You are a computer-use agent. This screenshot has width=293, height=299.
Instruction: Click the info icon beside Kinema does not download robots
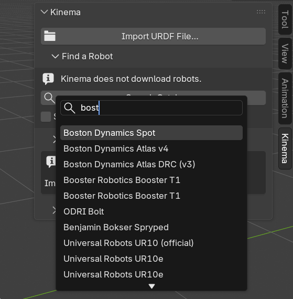(x=48, y=79)
